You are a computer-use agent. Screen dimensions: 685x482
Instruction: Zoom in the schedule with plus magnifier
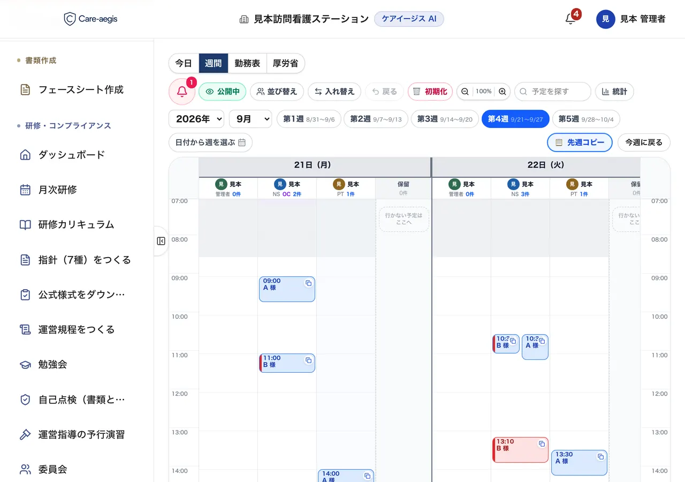click(502, 92)
